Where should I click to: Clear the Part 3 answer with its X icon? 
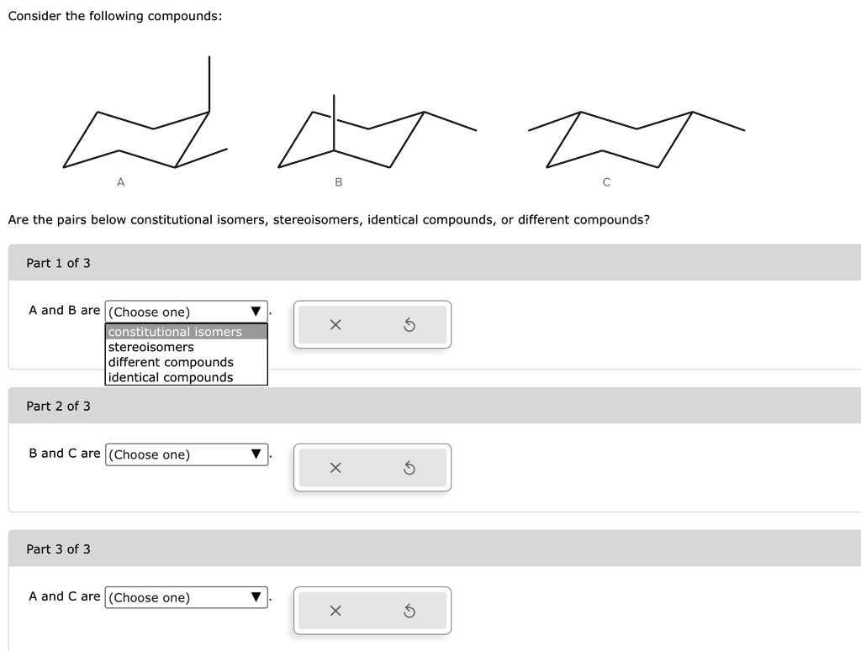335,611
